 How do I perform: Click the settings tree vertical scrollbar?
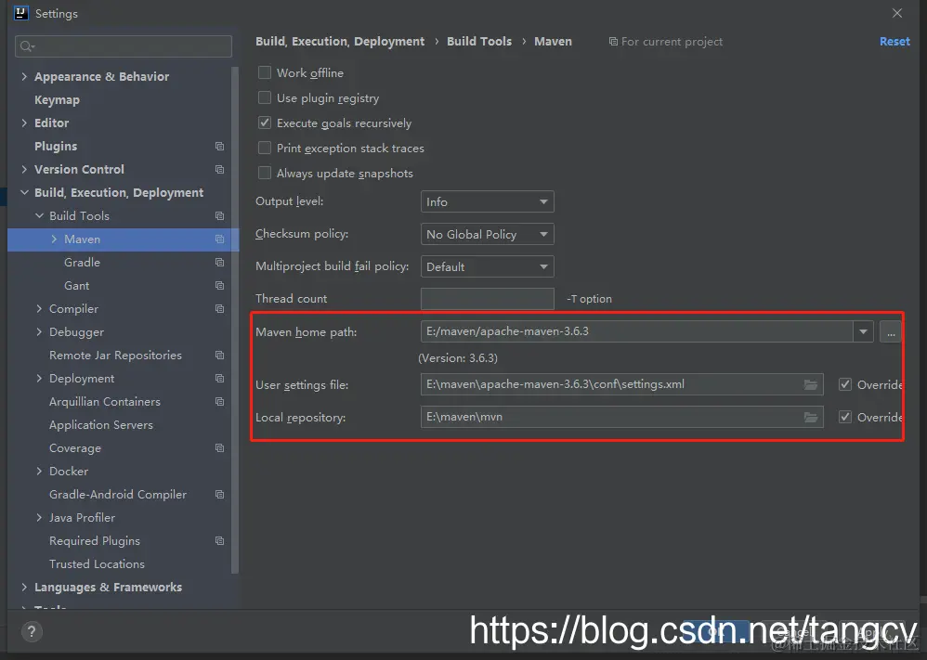(x=235, y=319)
